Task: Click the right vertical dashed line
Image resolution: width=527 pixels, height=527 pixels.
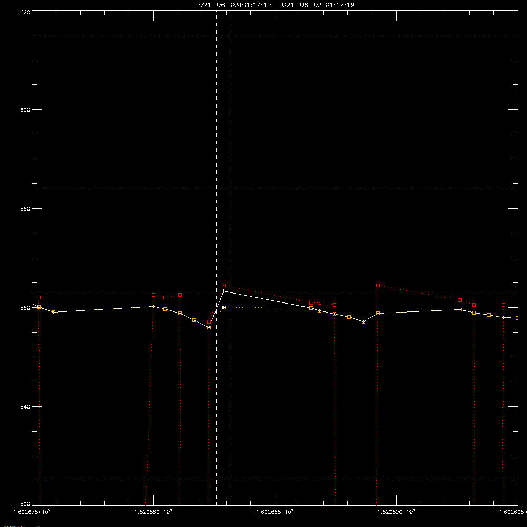Action: click(231, 258)
